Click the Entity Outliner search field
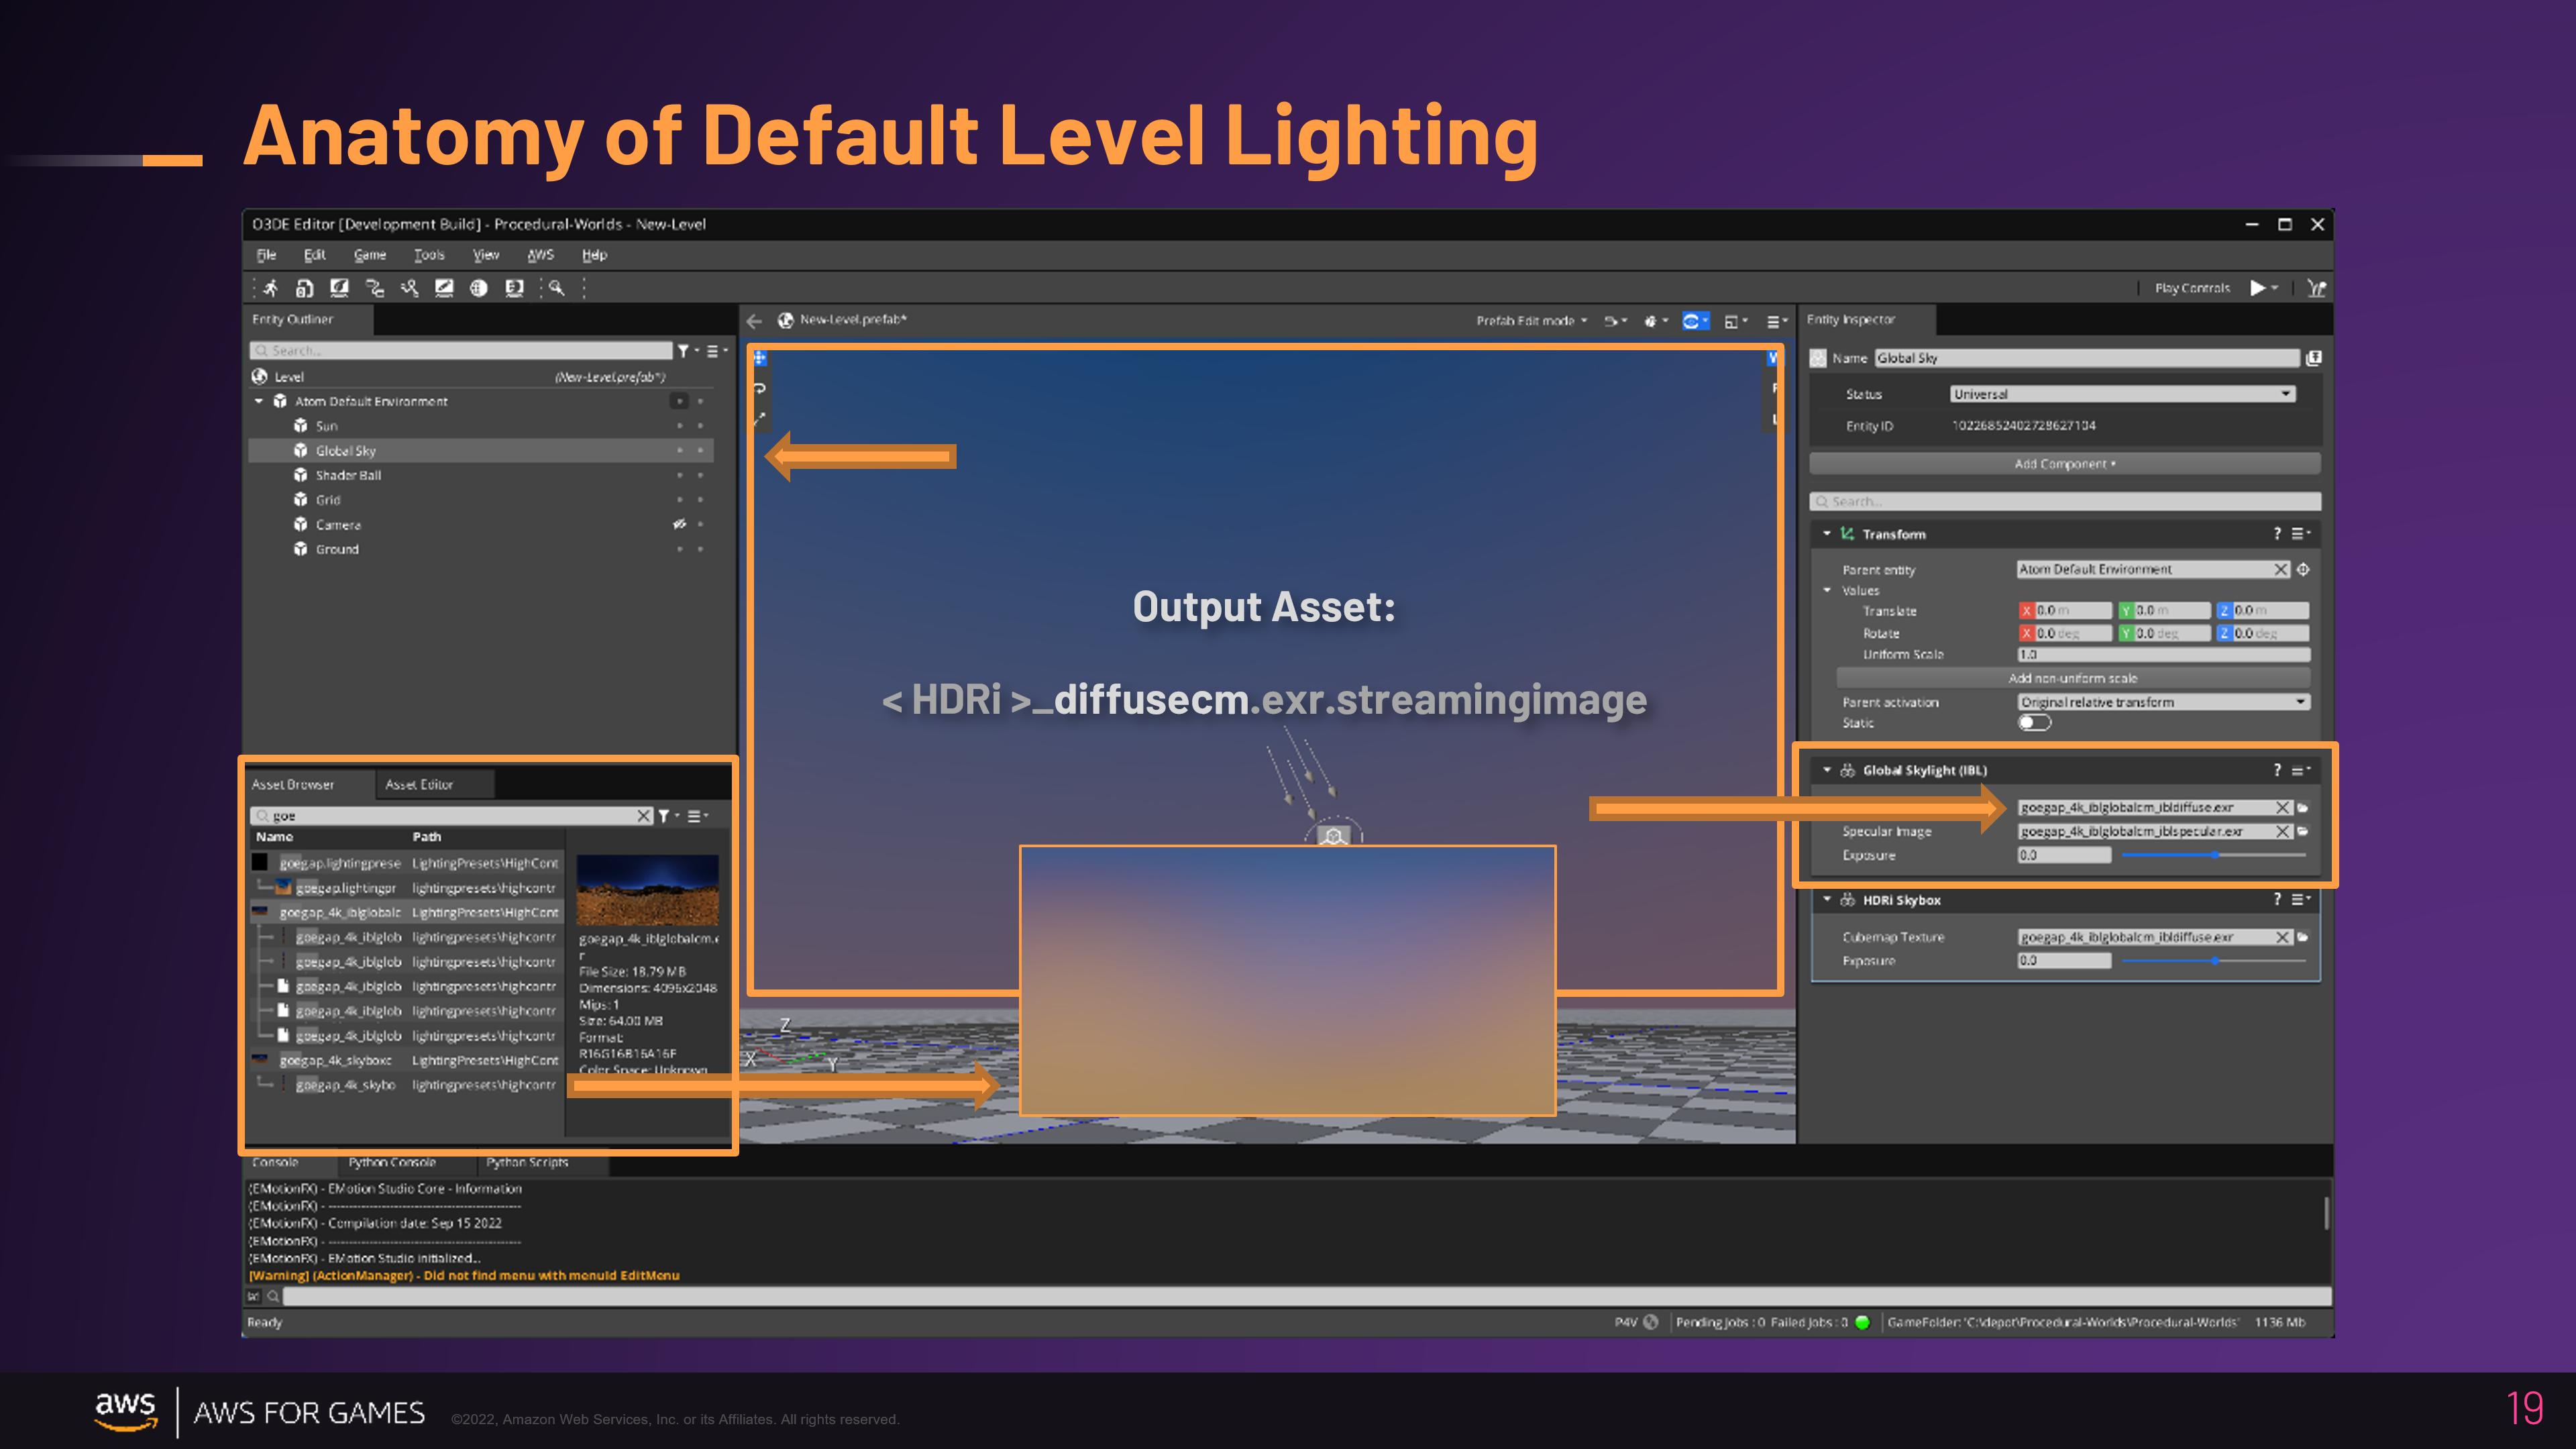This screenshot has width=2576, height=1449. click(x=461, y=351)
